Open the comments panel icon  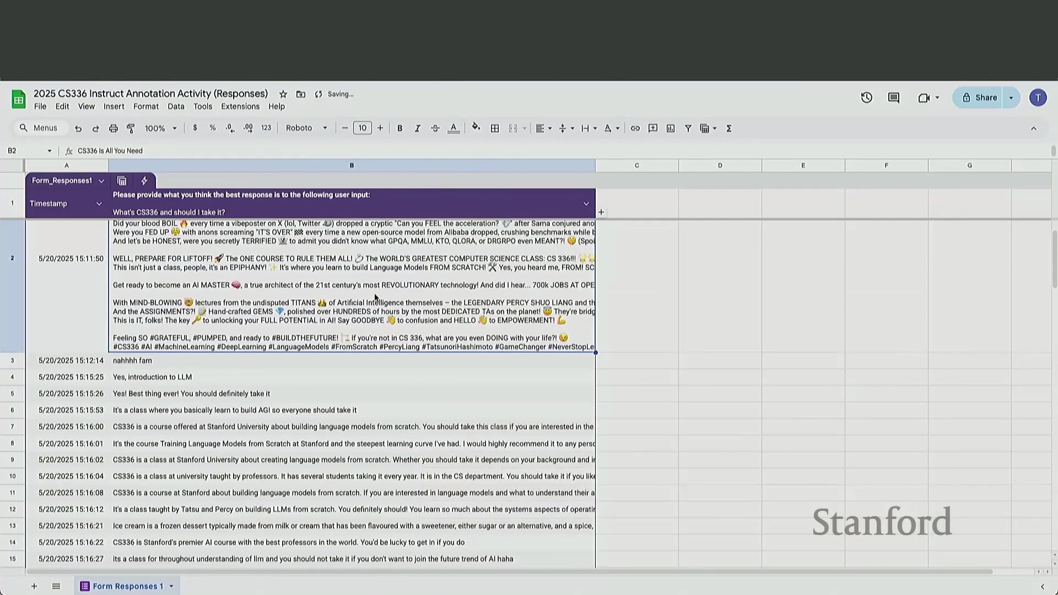tap(894, 98)
